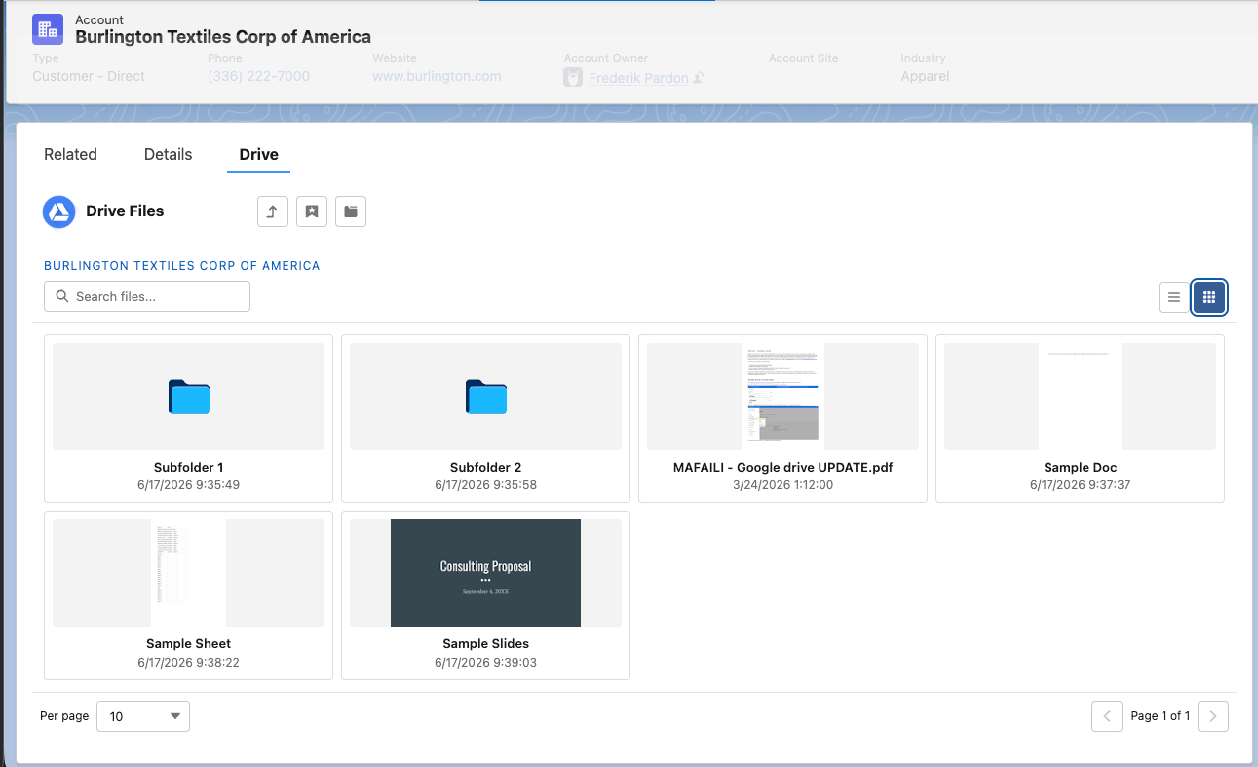The height and width of the screenshot is (767, 1258).
Task: Click the timestamp 6/17/2026 9:37:37
Action: [1081, 484]
